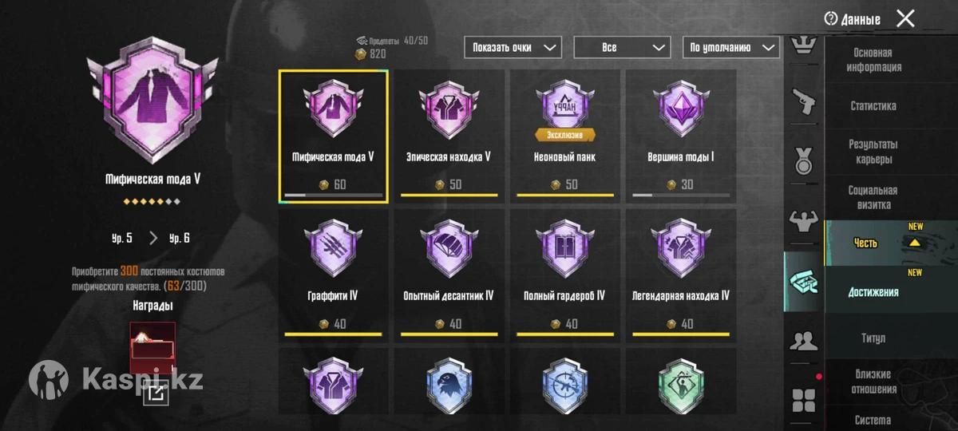The width and height of the screenshot is (958, 431).
Task: Open the friends group sidebar icon
Action: pos(804,341)
